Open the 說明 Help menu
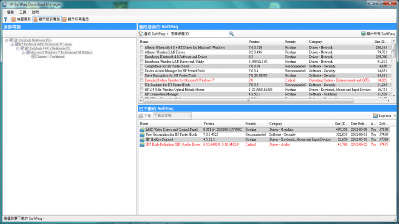This screenshot has height=224, width=399. coord(35,12)
